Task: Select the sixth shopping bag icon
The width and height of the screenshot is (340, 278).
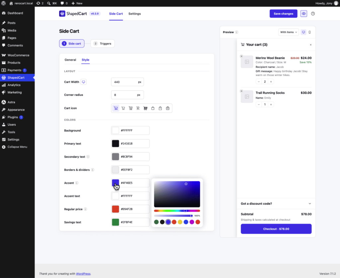Action: [x=153, y=108]
